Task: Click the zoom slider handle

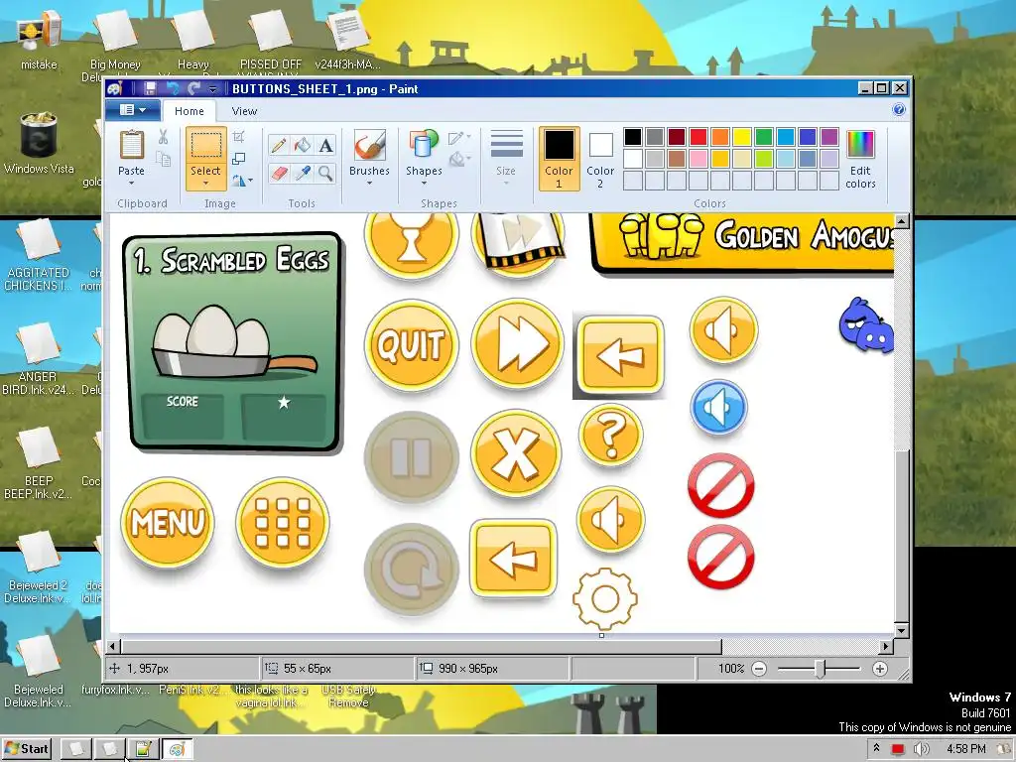Action: click(x=820, y=668)
